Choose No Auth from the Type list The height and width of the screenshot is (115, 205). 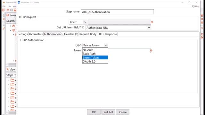pyautogui.click(x=95, y=50)
